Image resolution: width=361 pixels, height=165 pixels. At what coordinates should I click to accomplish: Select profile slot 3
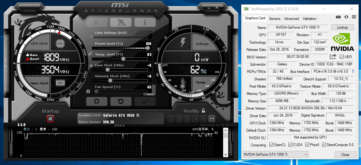point(187,119)
